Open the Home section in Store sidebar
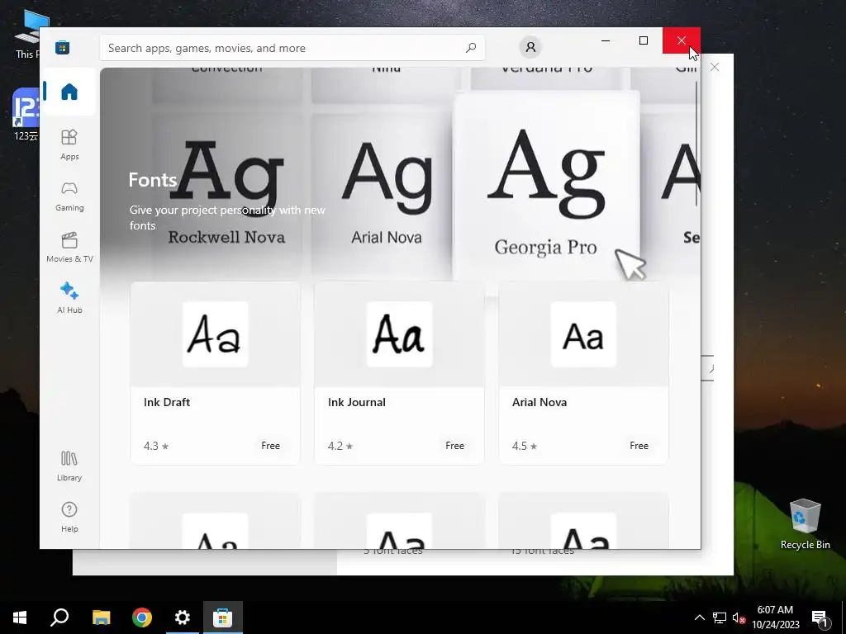The image size is (846, 634). pyautogui.click(x=69, y=92)
